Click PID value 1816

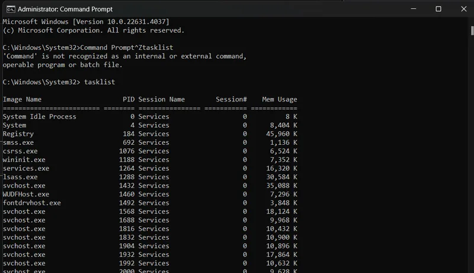click(127, 229)
